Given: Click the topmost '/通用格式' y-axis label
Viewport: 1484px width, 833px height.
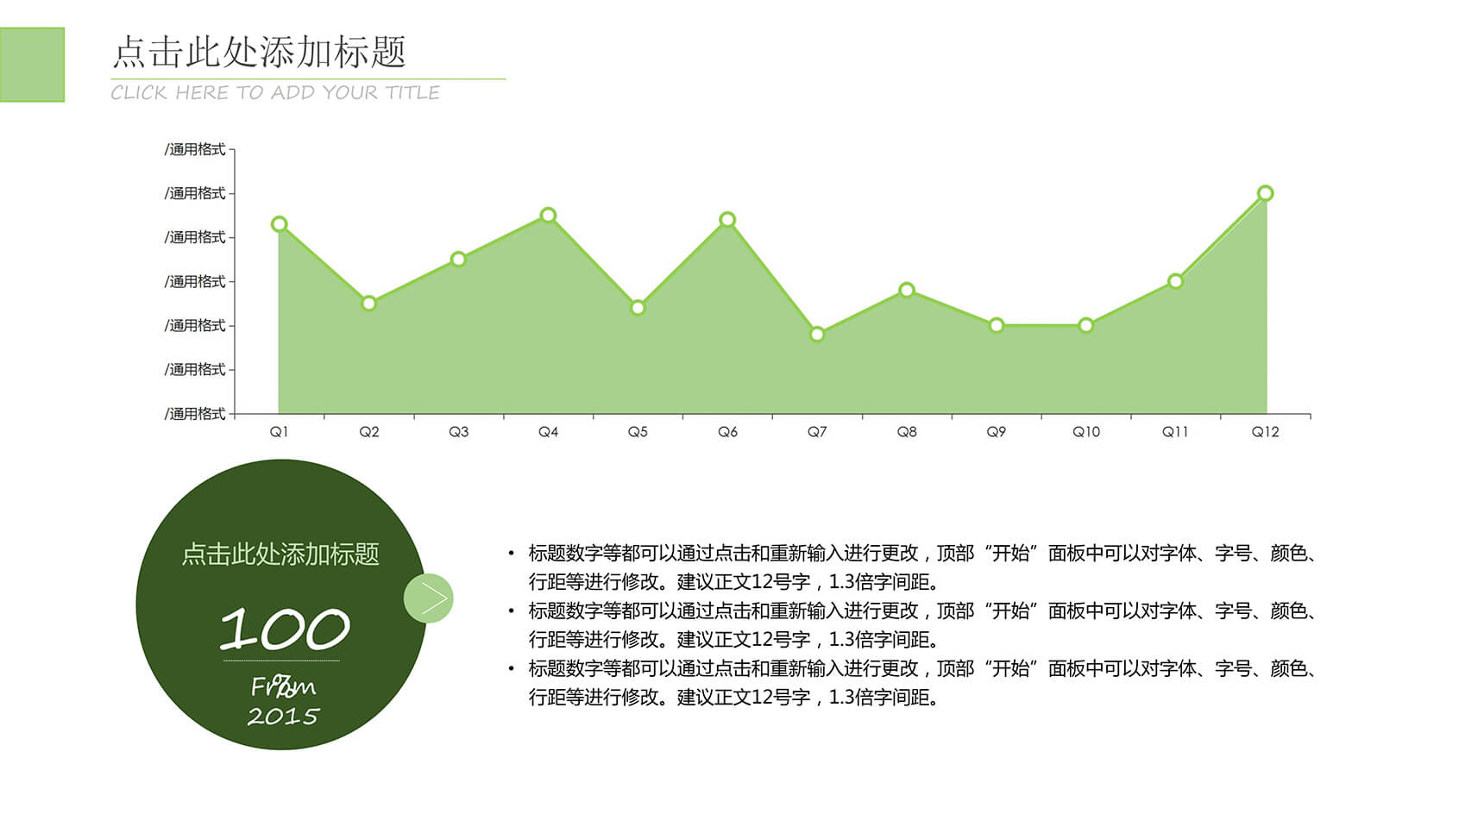Looking at the screenshot, I should (x=195, y=149).
